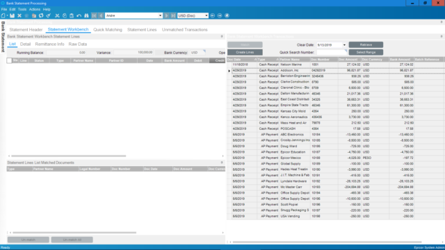445x250 pixels.
Task: Open the Andre record dropdown
Action: tap(160, 15)
